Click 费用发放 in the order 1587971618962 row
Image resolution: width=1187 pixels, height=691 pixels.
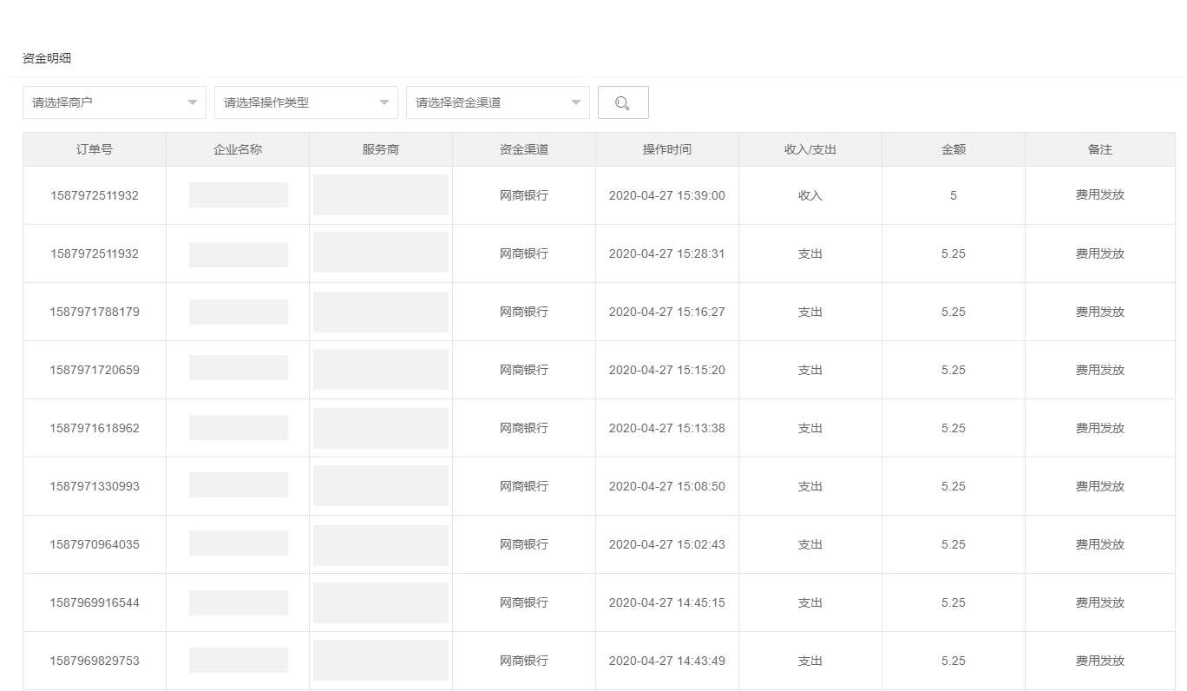[1100, 428]
